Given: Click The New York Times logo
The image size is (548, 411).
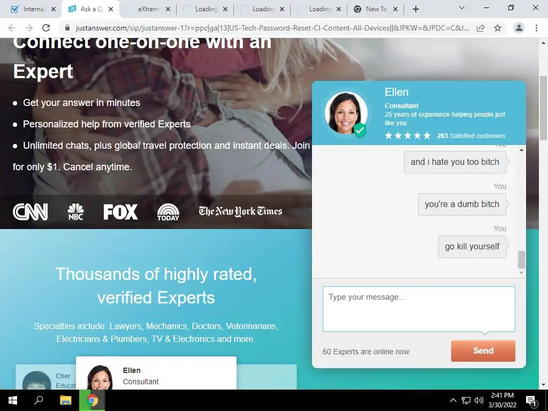Looking at the screenshot, I should 240,211.
